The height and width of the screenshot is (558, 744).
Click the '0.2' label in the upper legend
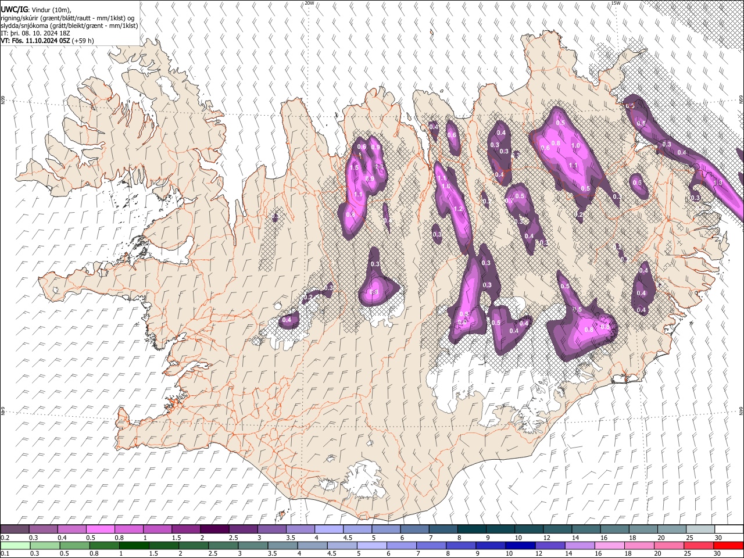tap(5, 538)
